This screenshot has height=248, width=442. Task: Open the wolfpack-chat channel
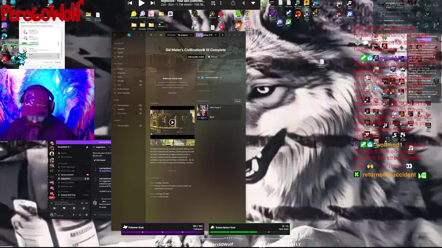coord(67,186)
